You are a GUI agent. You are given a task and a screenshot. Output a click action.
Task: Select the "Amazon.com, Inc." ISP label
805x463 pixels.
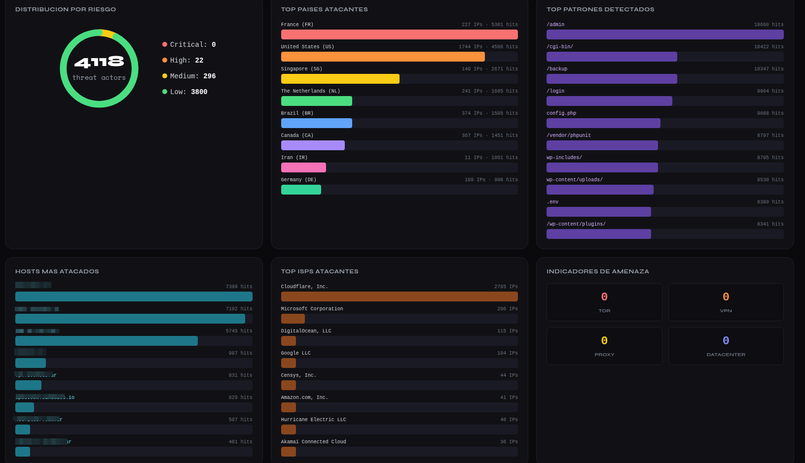coord(304,397)
